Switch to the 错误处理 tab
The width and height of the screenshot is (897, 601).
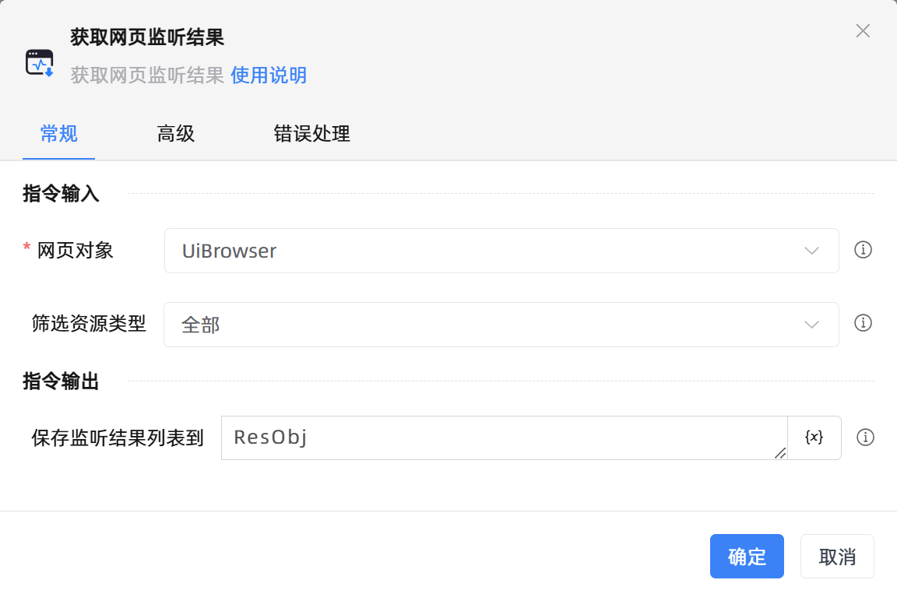(x=311, y=134)
